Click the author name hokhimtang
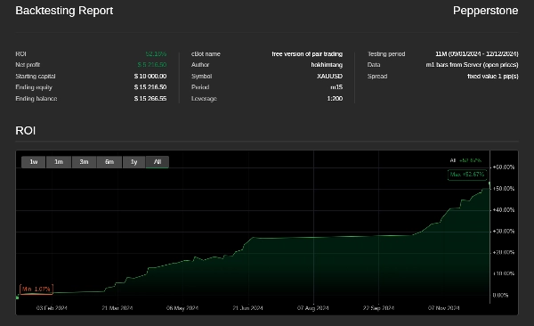534x326 pixels. pyautogui.click(x=327, y=65)
